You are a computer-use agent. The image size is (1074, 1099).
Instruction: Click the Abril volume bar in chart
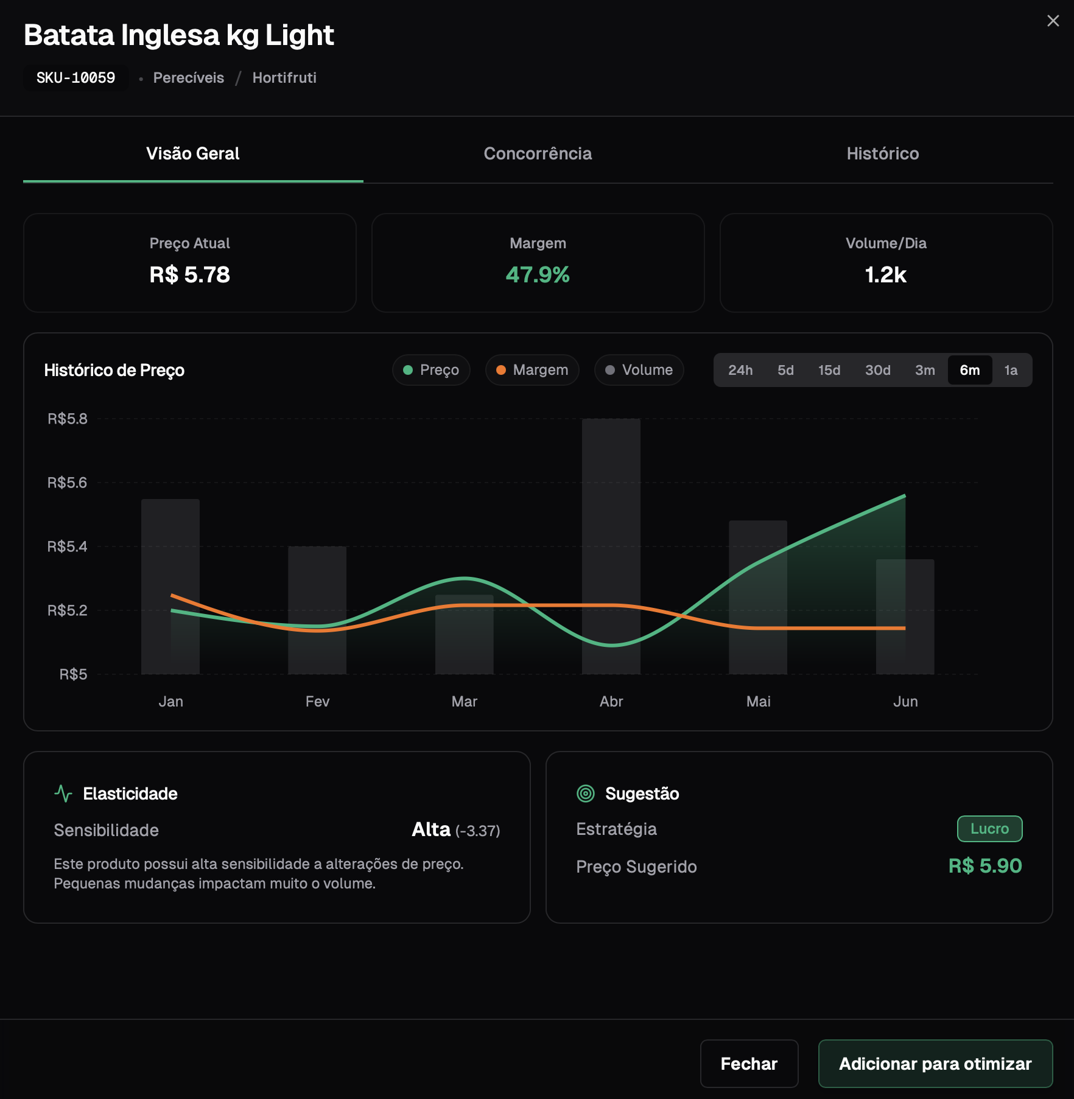click(x=611, y=548)
